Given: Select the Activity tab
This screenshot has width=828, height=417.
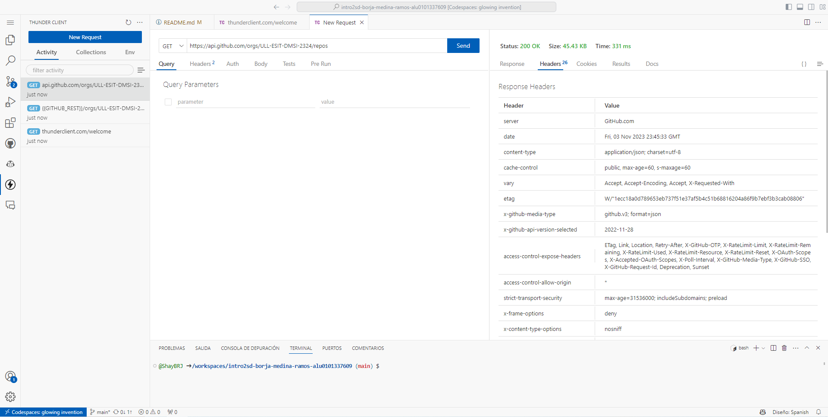Looking at the screenshot, I should point(47,52).
